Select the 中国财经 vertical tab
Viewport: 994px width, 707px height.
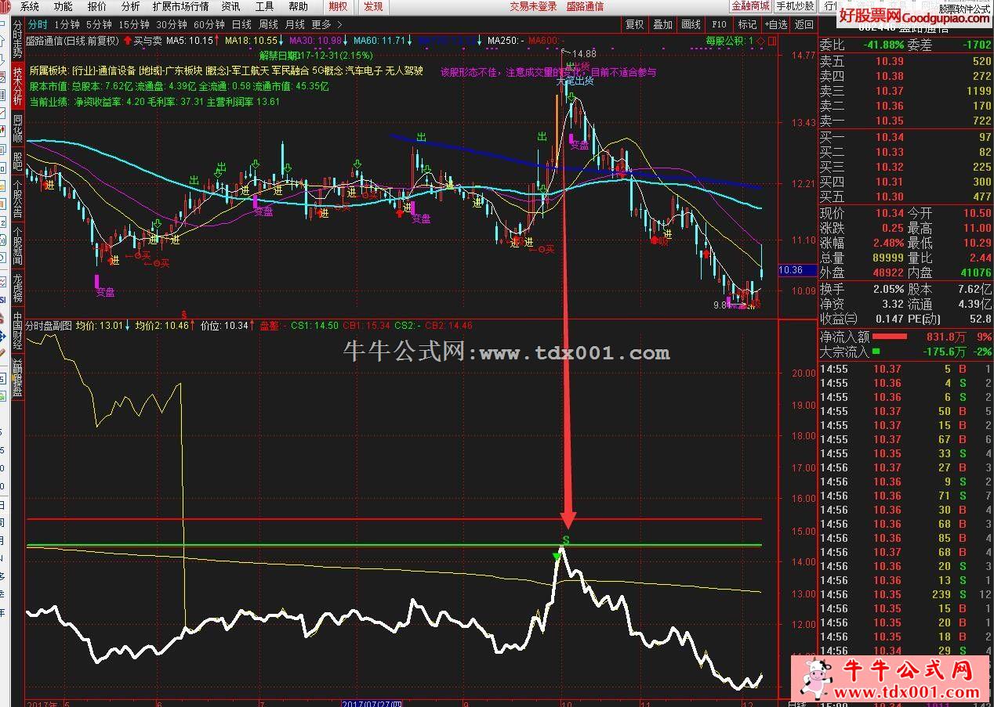(17, 330)
